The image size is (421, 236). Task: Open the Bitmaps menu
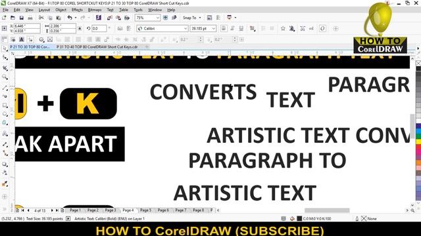[x=95, y=10]
